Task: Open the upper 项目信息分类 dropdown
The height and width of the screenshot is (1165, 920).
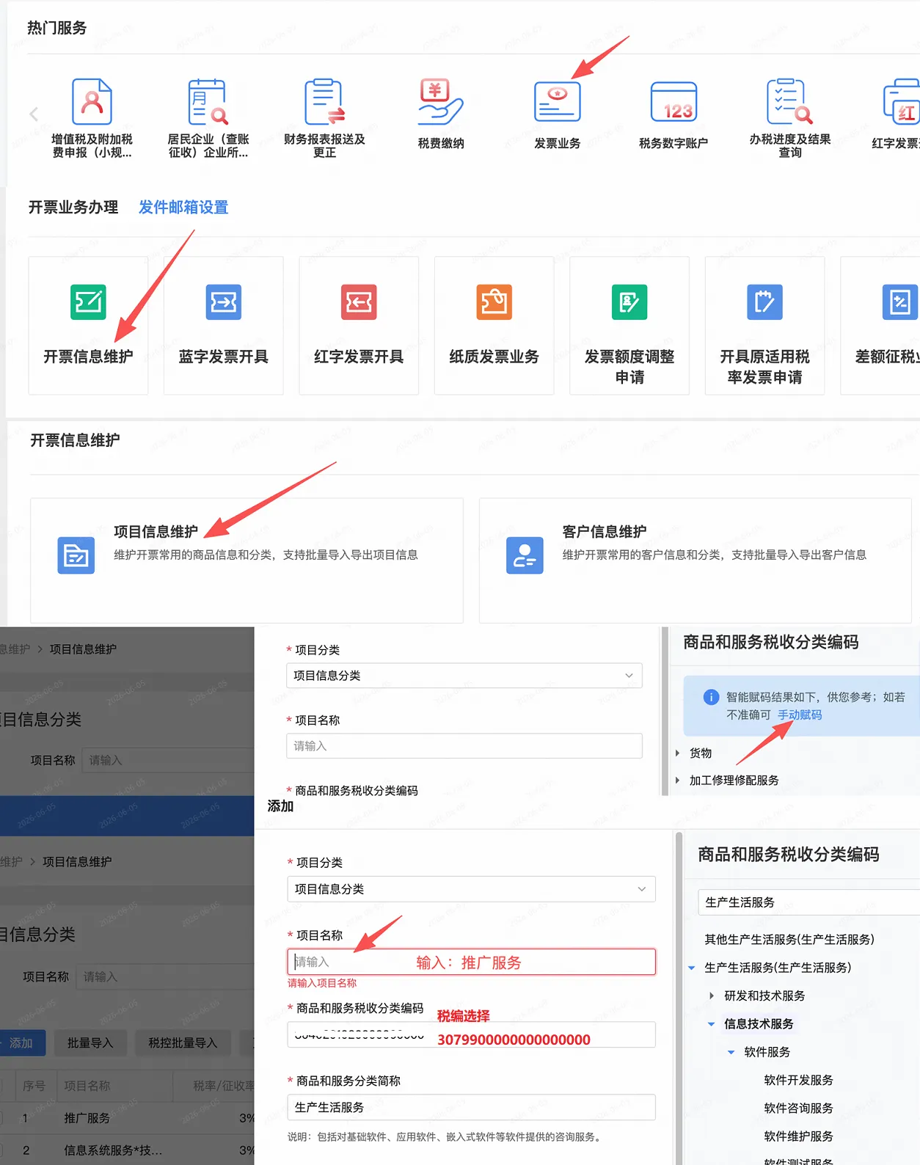Action: (x=464, y=676)
